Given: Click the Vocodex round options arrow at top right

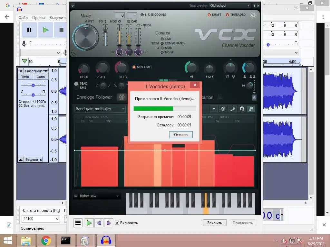Looking at the screenshot, I should pos(253,15).
